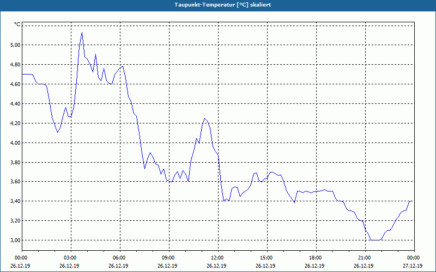This screenshot has width=436, height=272.
Task: Click the '°C' unit label on the y-axis
Action: tap(17, 24)
